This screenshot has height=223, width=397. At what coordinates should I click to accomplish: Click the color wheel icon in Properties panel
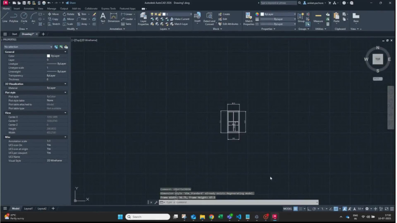[x=257, y=14]
